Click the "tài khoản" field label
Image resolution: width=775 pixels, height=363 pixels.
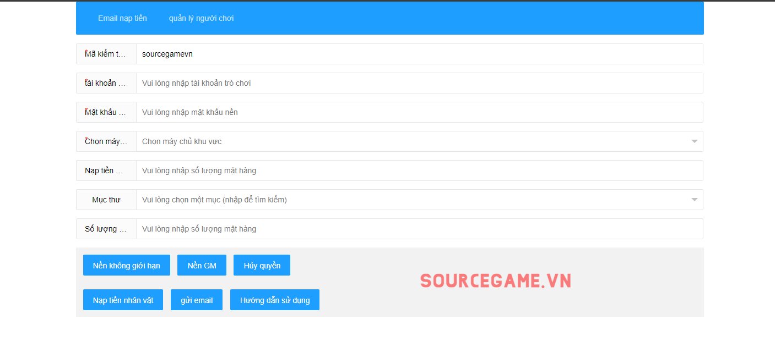point(106,83)
